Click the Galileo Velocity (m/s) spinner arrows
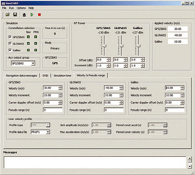 coord(182,88)
